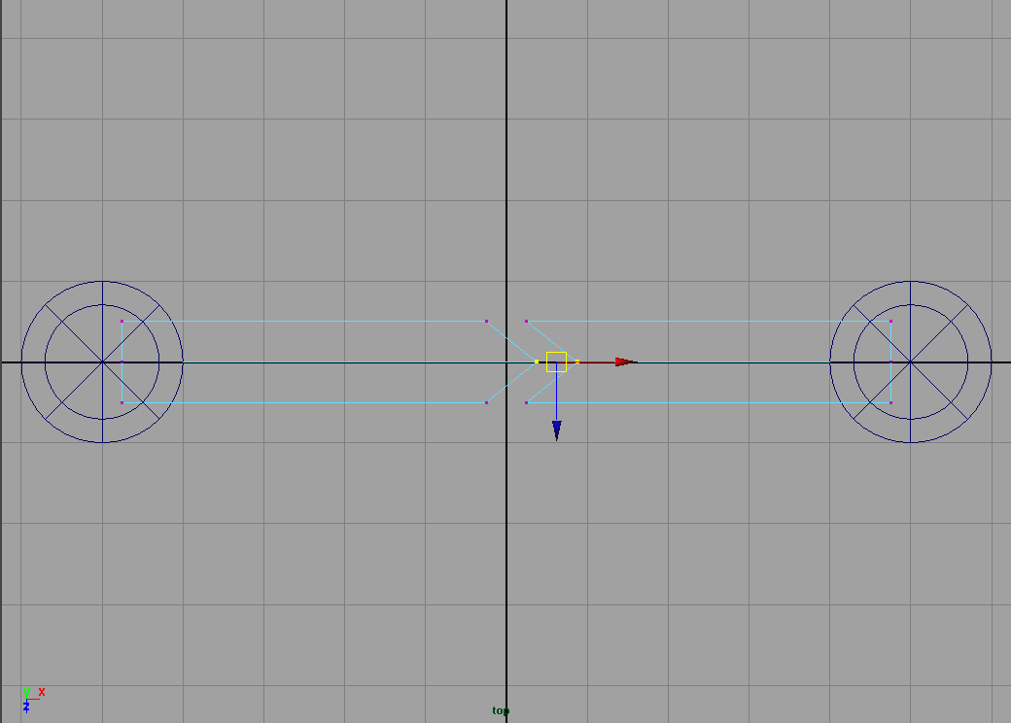Select the lower magenta vertex just right of the vertical axis
Viewport: 1011px width, 723px height.
526,402
